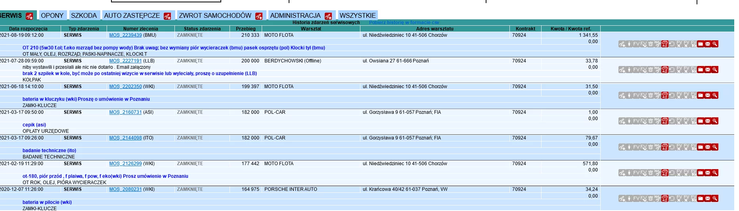This screenshot has width=739, height=211.
Task: Click the add event icon beside SERWIS tab
Action: point(29,16)
